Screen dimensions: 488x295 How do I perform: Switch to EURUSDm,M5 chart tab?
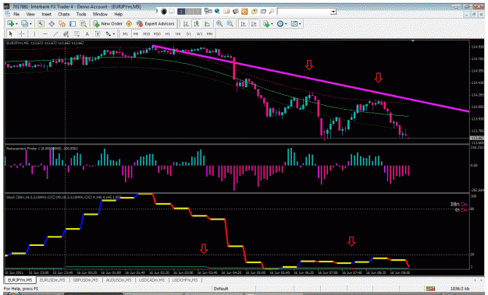pos(52,280)
